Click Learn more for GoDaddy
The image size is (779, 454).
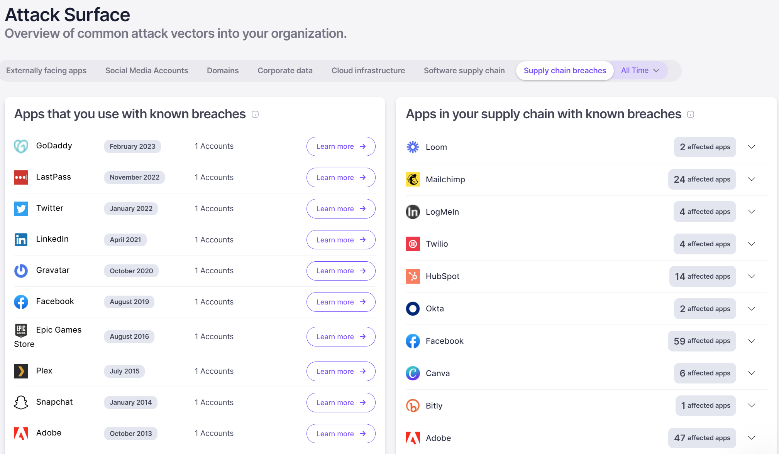[341, 146]
